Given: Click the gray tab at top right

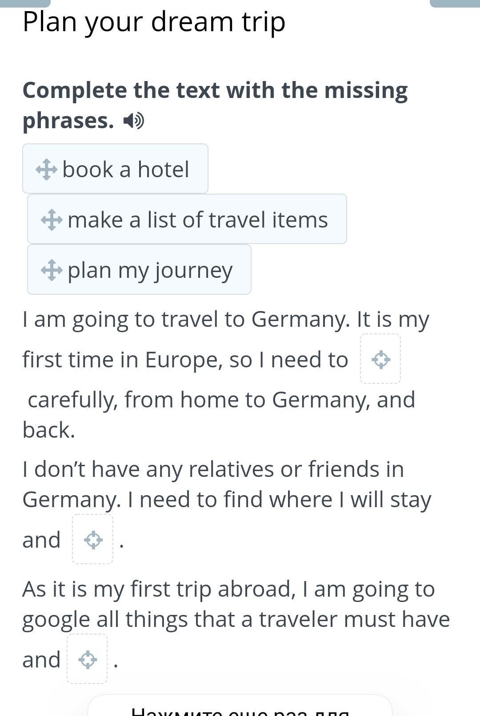Looking at the screenshot, I should pos(455,3).
